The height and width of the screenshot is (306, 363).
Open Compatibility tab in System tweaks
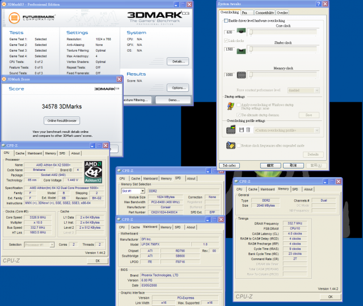tap(265, 12)
